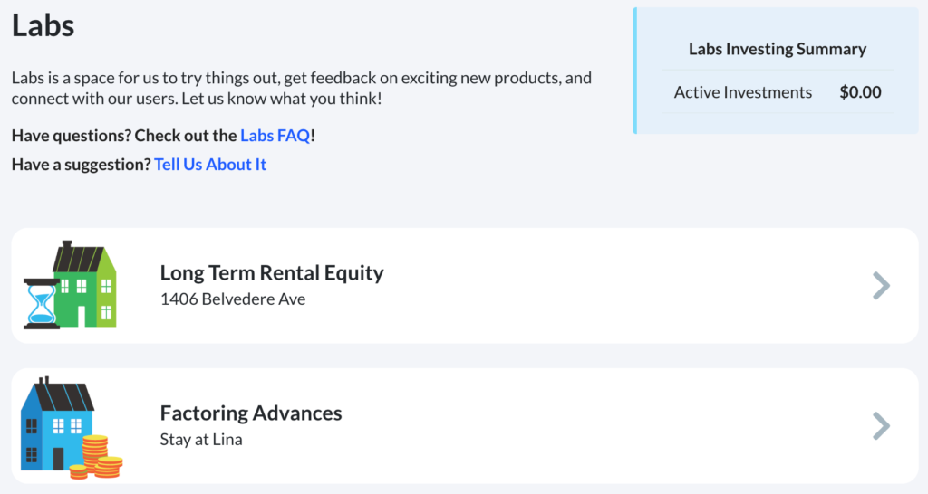Open the Labs FAQ link

point(275,136)
